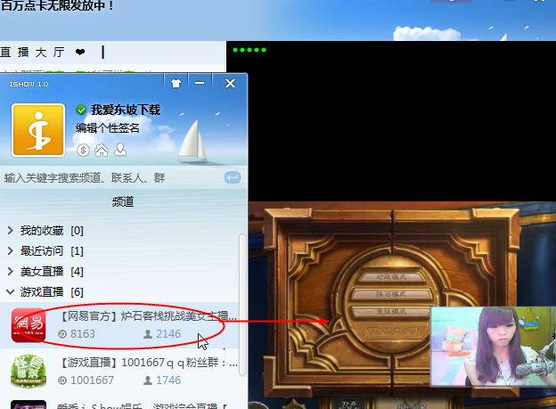Open 【游戏直播】1001667 q q粉丝群 channel title
556x409 pixels.
tap(148, 362)
